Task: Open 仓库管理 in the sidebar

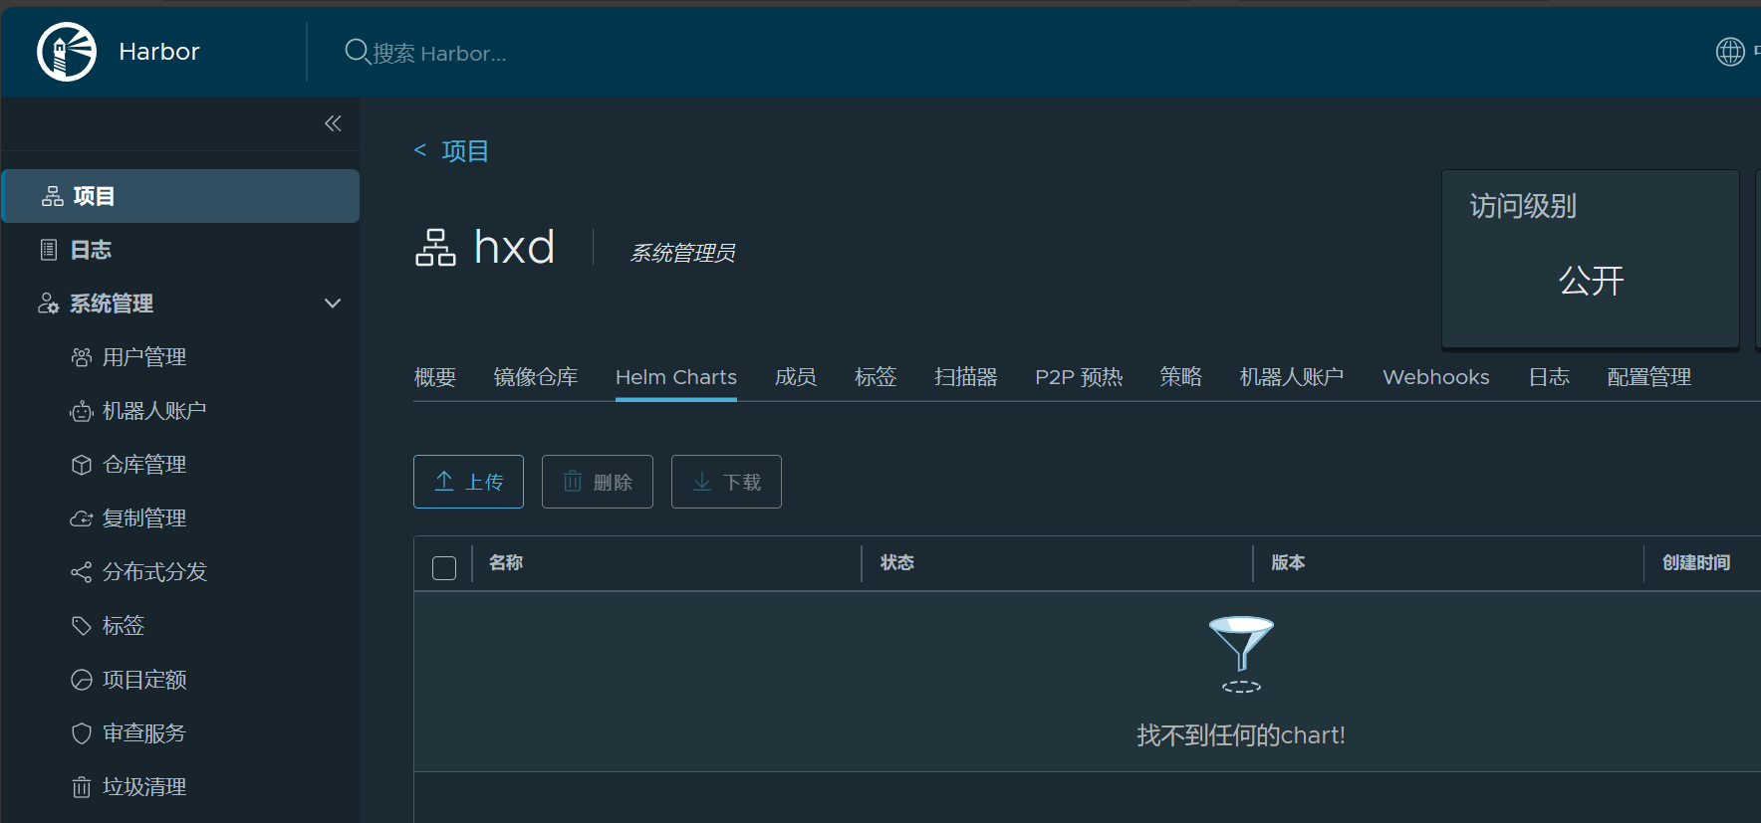Action: click(x=144, y=465)
